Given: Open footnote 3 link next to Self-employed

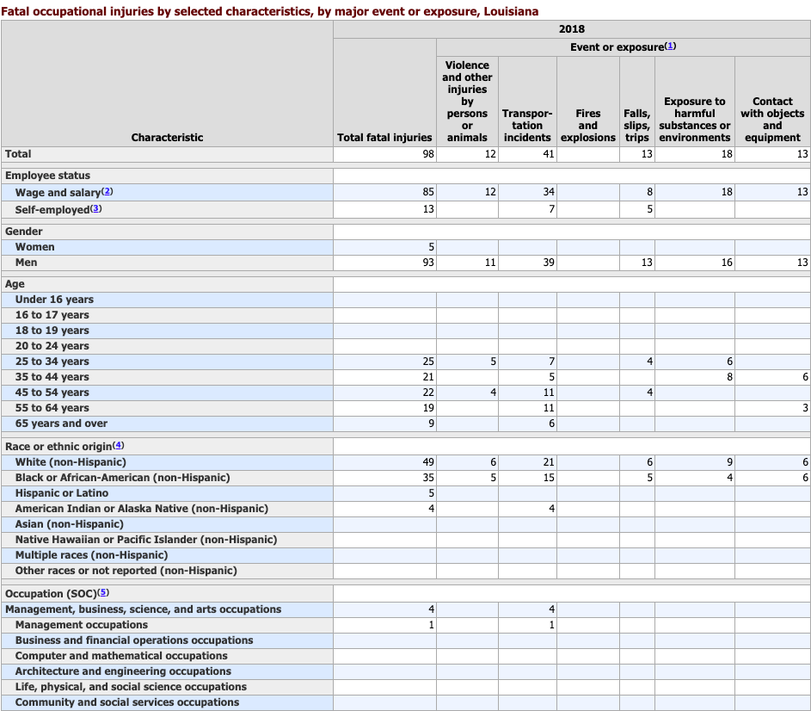Looking at the screenshot, I should (96, 208).
